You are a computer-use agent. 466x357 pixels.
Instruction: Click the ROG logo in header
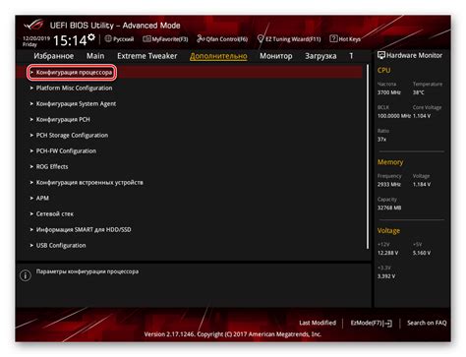(33, 25)
